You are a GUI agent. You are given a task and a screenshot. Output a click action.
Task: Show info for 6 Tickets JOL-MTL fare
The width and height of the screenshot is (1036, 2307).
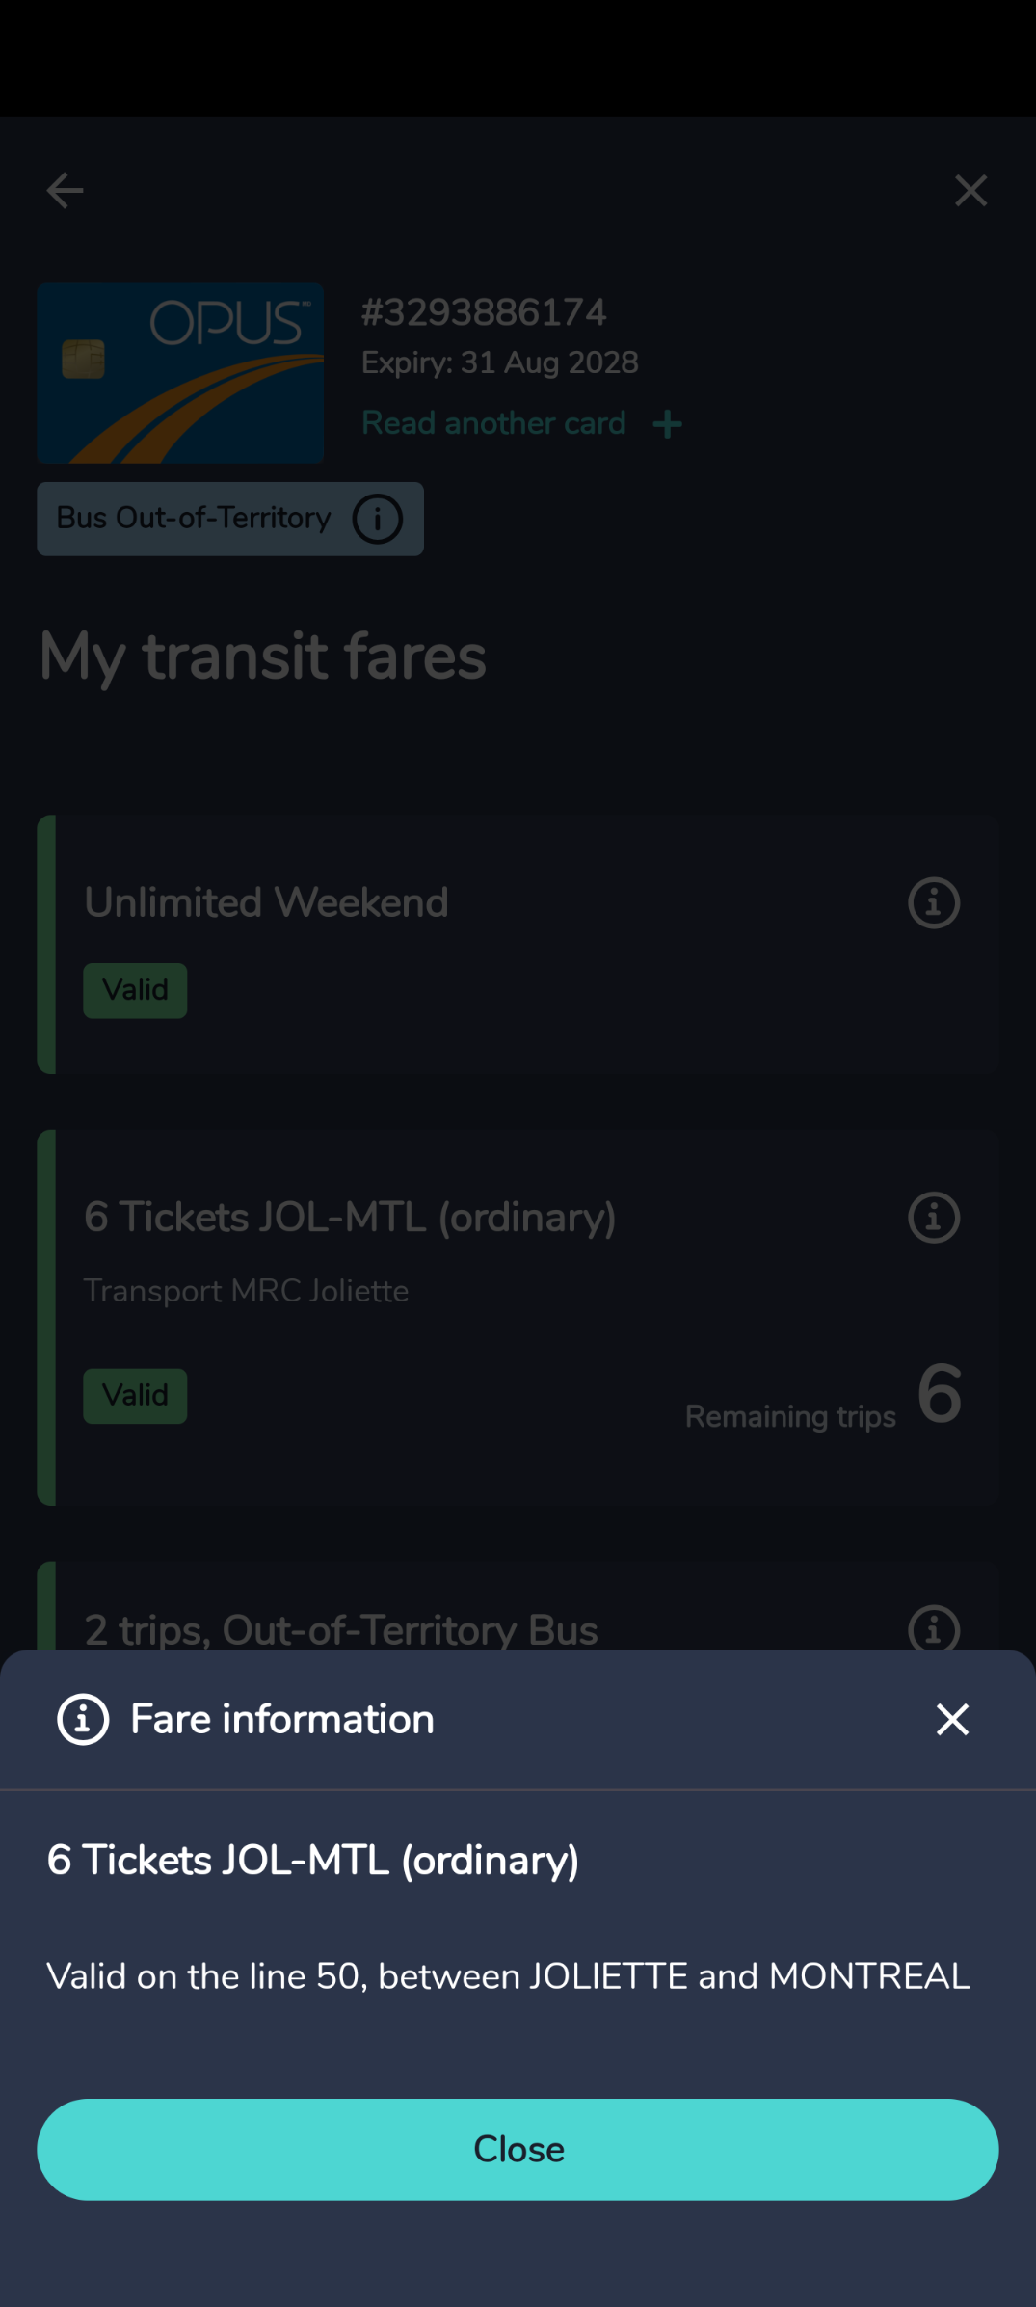933,1218
